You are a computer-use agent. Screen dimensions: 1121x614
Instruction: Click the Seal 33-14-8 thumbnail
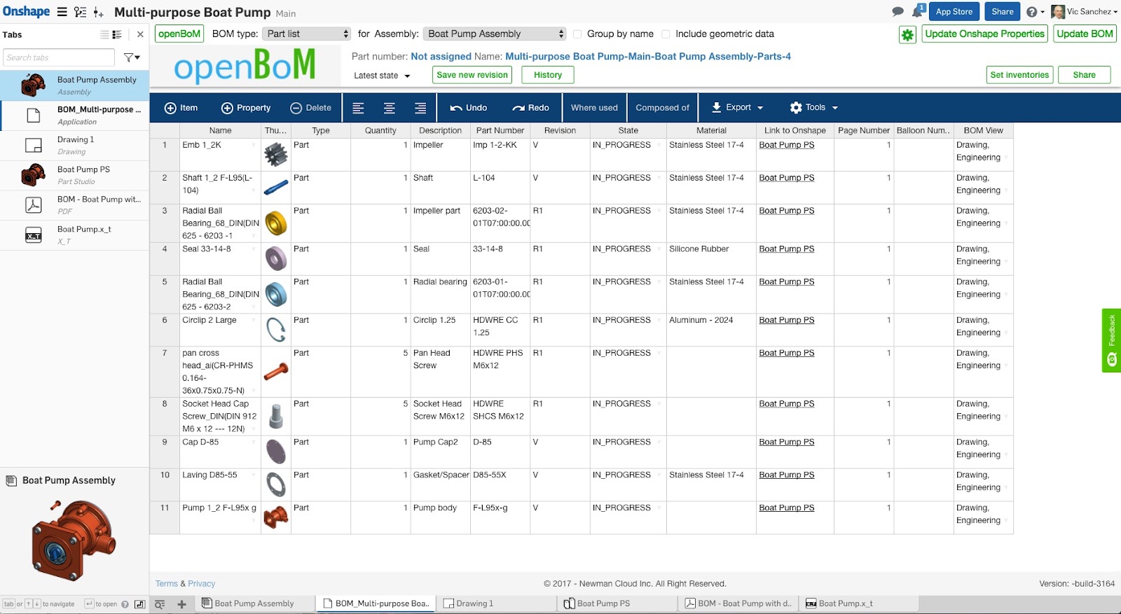[x=276, y=258]
